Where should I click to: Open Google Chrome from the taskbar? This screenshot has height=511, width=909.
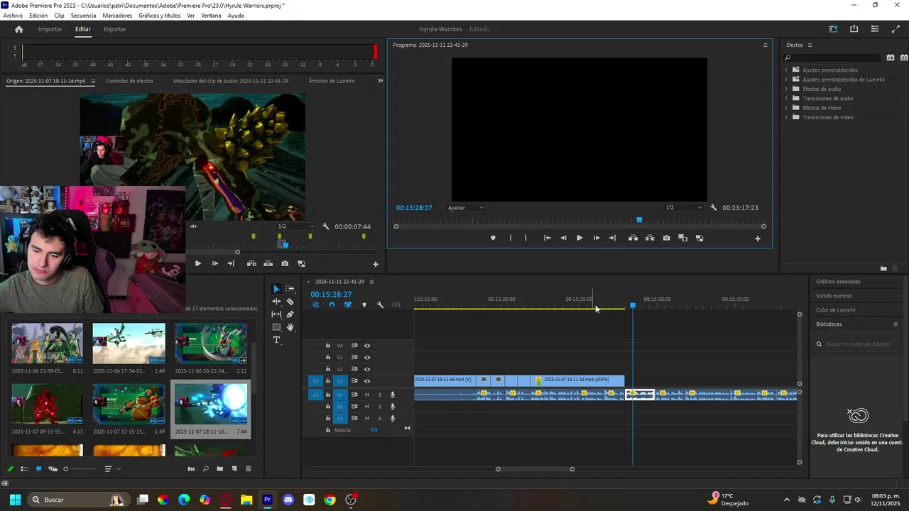pos(330,500)
